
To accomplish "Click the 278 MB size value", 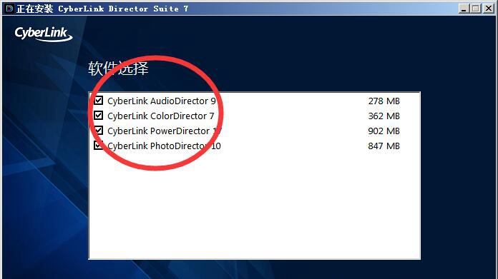I will 384,101.
